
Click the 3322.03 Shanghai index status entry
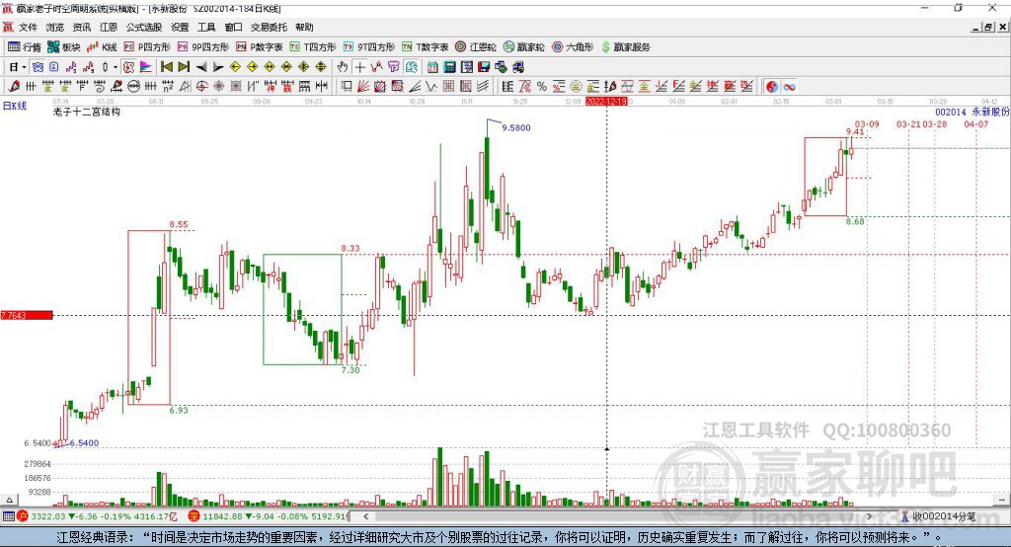point(97,516)
